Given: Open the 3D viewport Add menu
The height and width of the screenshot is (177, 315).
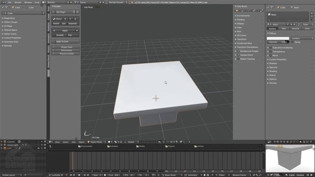Looking at the screenshot, I should pyautogui.click(x=73, y=142).
